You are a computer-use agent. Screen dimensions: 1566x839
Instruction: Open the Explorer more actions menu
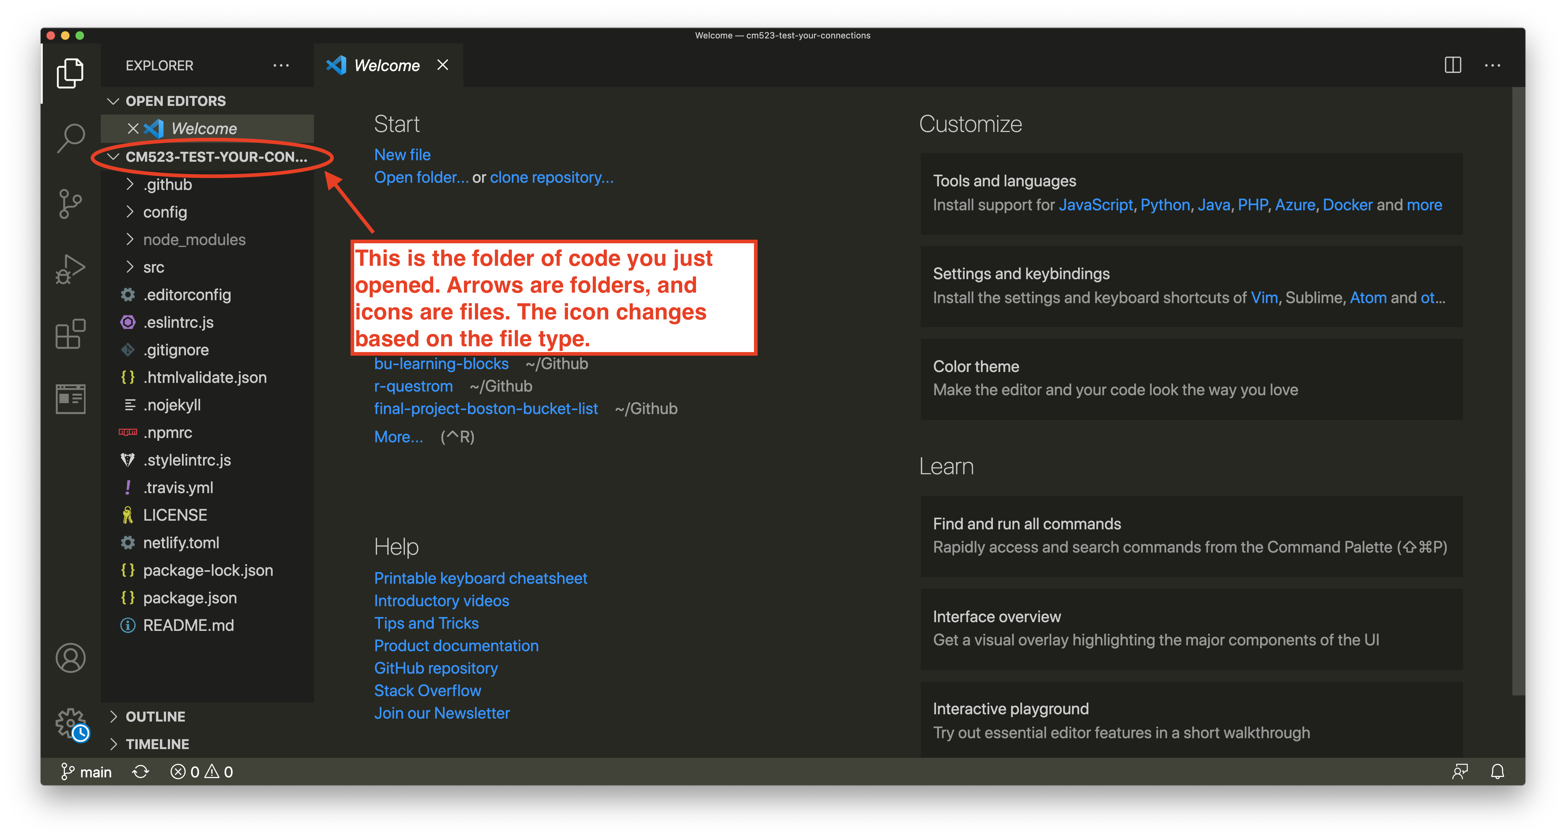[x=281, y=65]
